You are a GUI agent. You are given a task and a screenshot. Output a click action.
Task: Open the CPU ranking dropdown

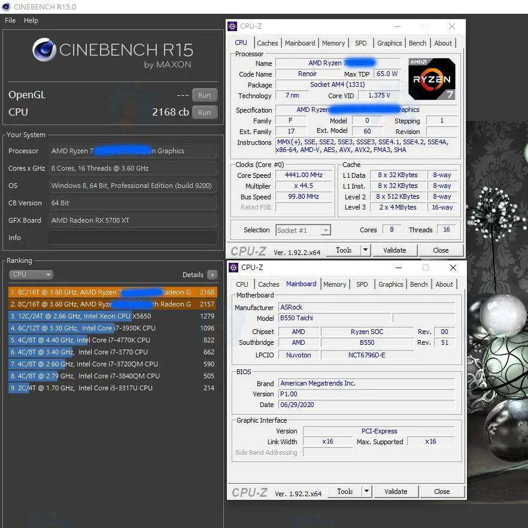point(31,274)
